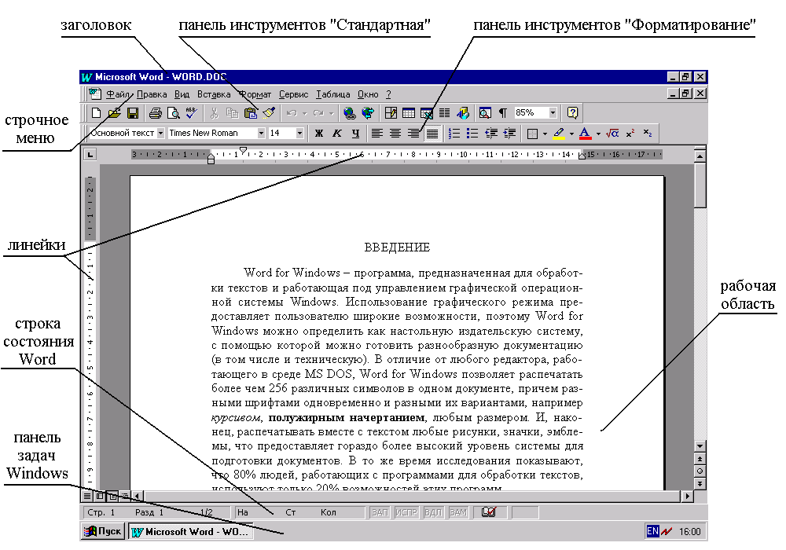Click the Insert Hyperlink globe icon
This screenshot has width=786, height=550.
[x=350, y=113]
